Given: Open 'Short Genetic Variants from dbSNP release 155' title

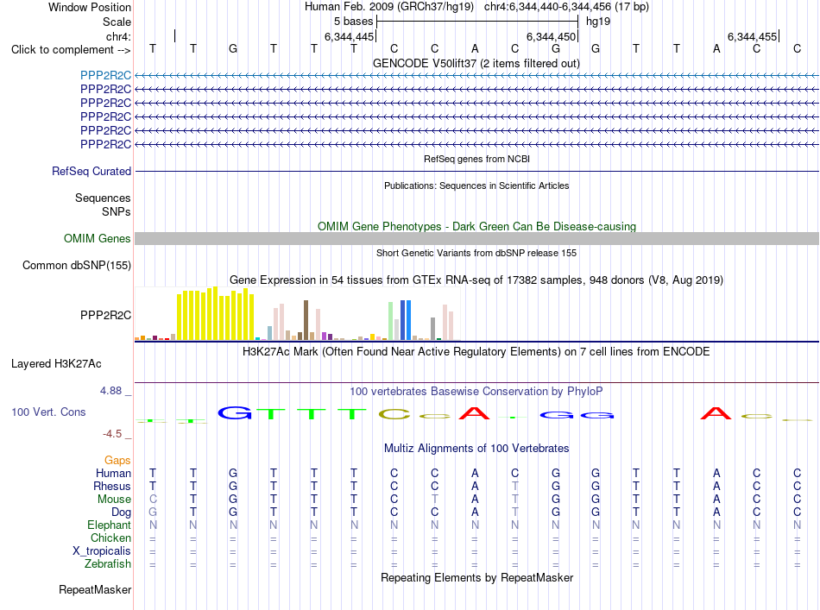Looking at the screenshot, I should click(x=476, y=253).
